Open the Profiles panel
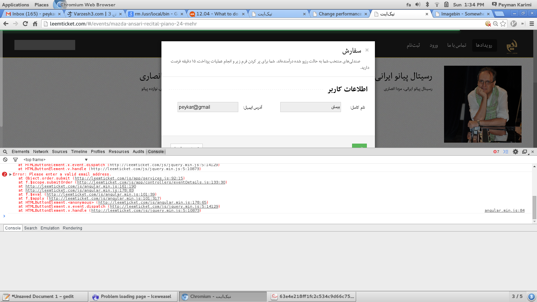The height and width of the screenshot is (302, 537). tap(98, 152)
